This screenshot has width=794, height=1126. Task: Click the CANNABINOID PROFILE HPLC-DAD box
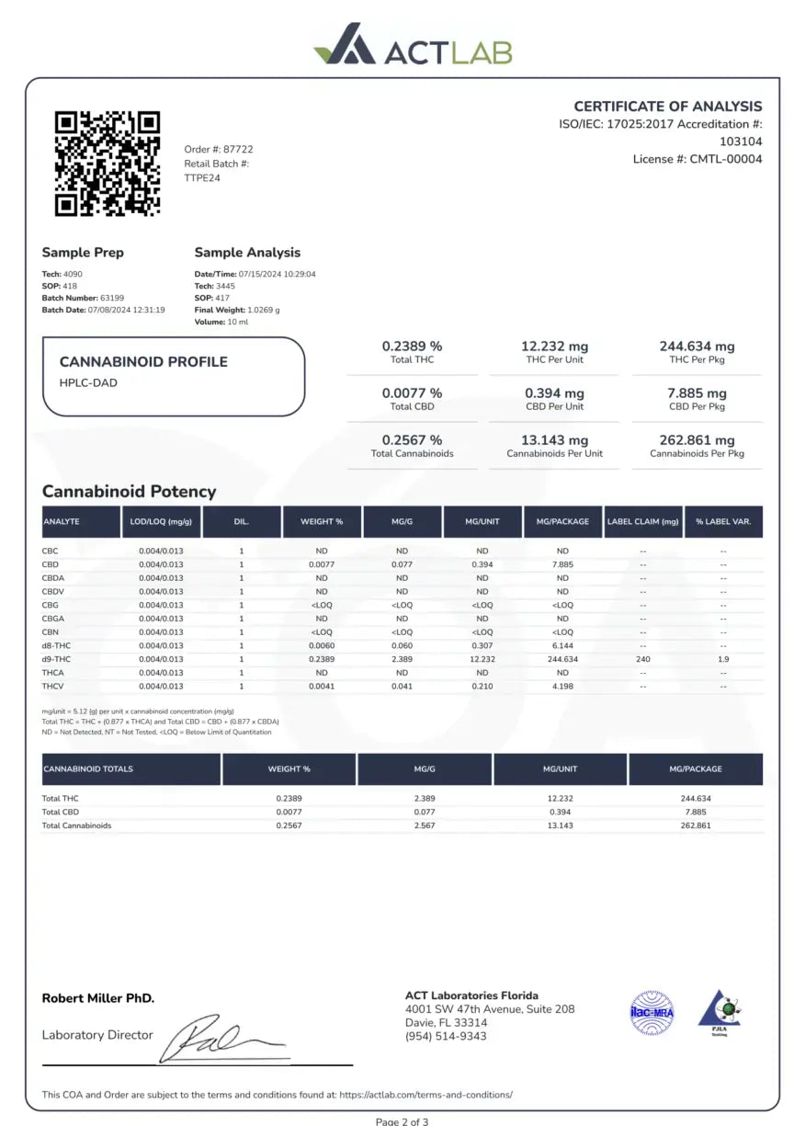174,376
